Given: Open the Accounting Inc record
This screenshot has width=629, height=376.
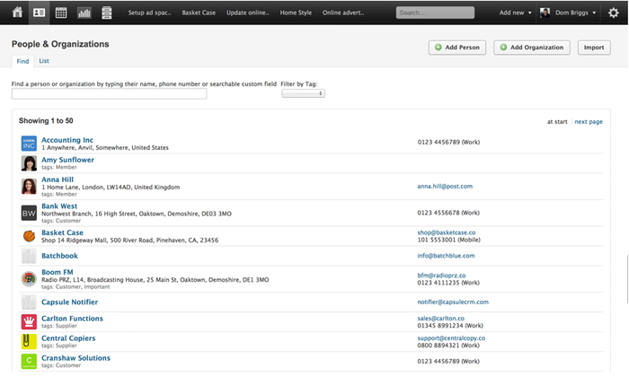Looking at the screenshot, I should 67,140.
